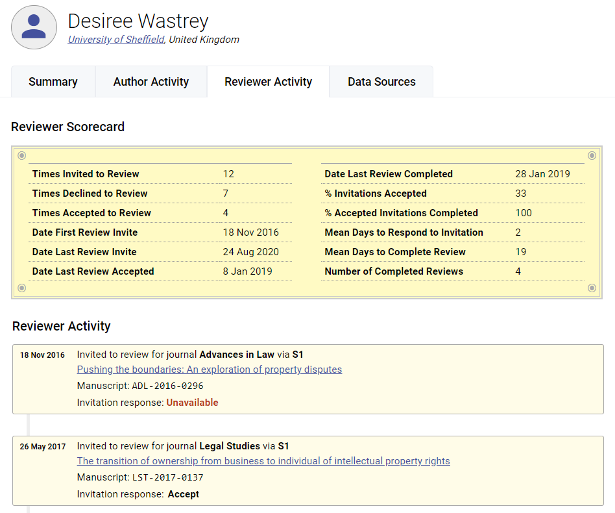Screen dimensions: 615x513
Task: Click the Desiree Wastrey name heading
Action: point(138,21)
